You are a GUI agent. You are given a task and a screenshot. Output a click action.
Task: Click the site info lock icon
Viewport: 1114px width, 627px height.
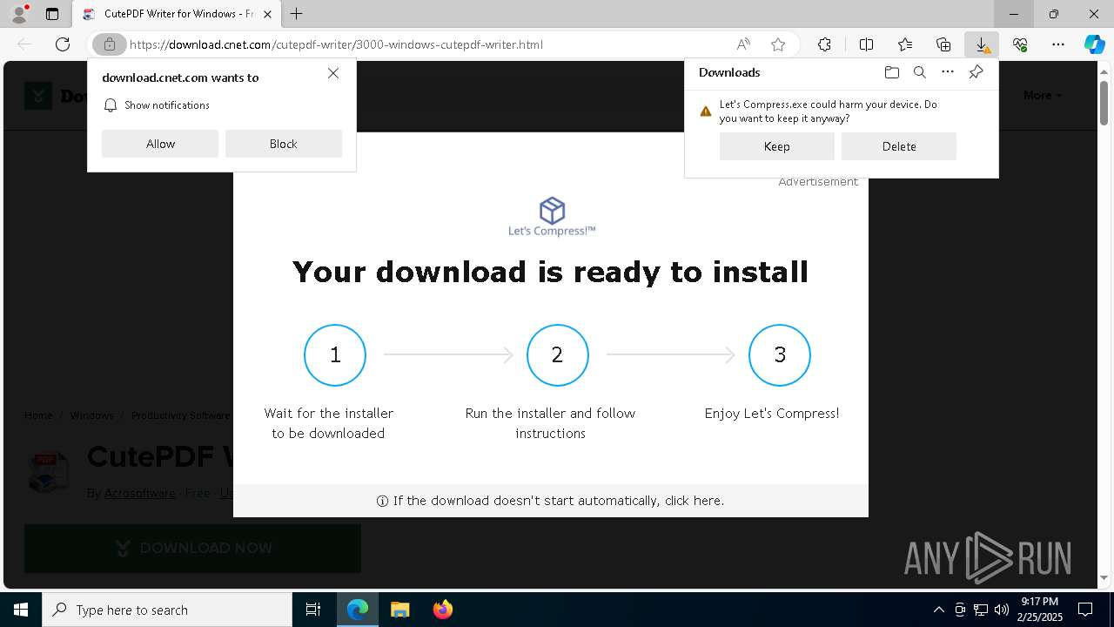point(110,44)
